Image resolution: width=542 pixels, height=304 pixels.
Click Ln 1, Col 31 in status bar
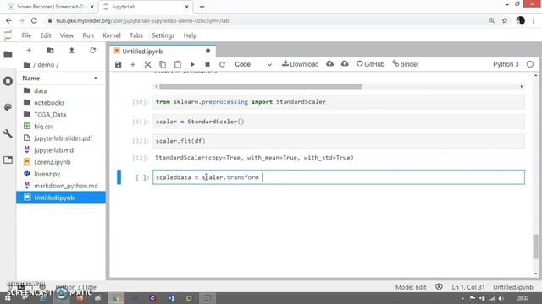pos(468,287)
